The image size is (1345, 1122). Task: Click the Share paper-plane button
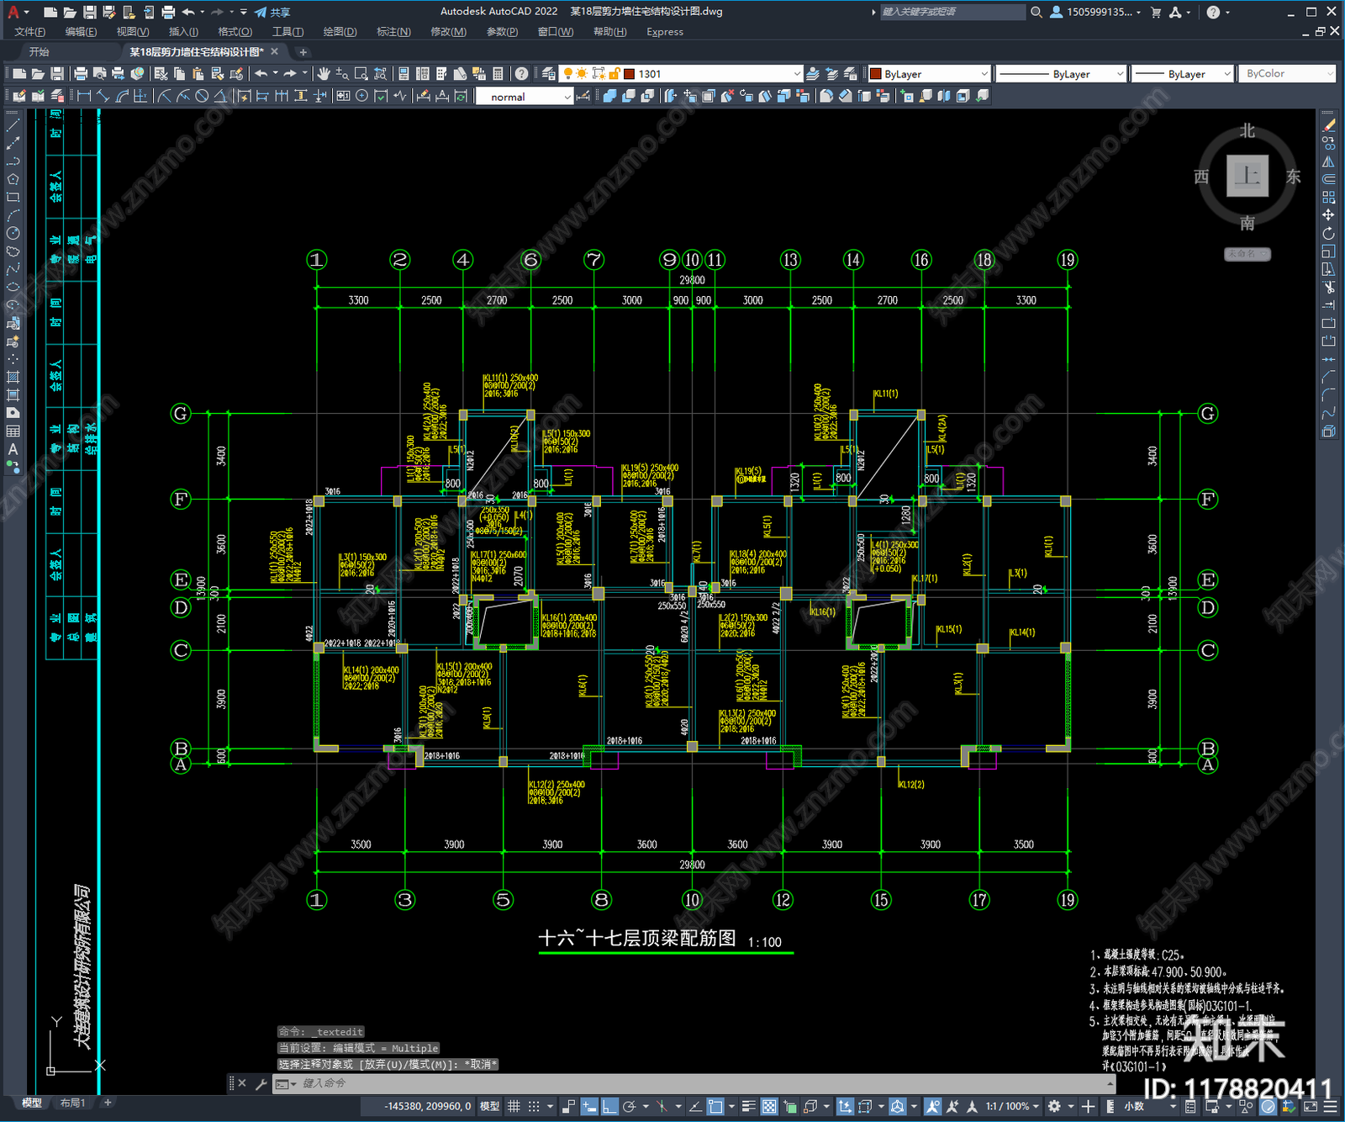click(x=272, y=12)
